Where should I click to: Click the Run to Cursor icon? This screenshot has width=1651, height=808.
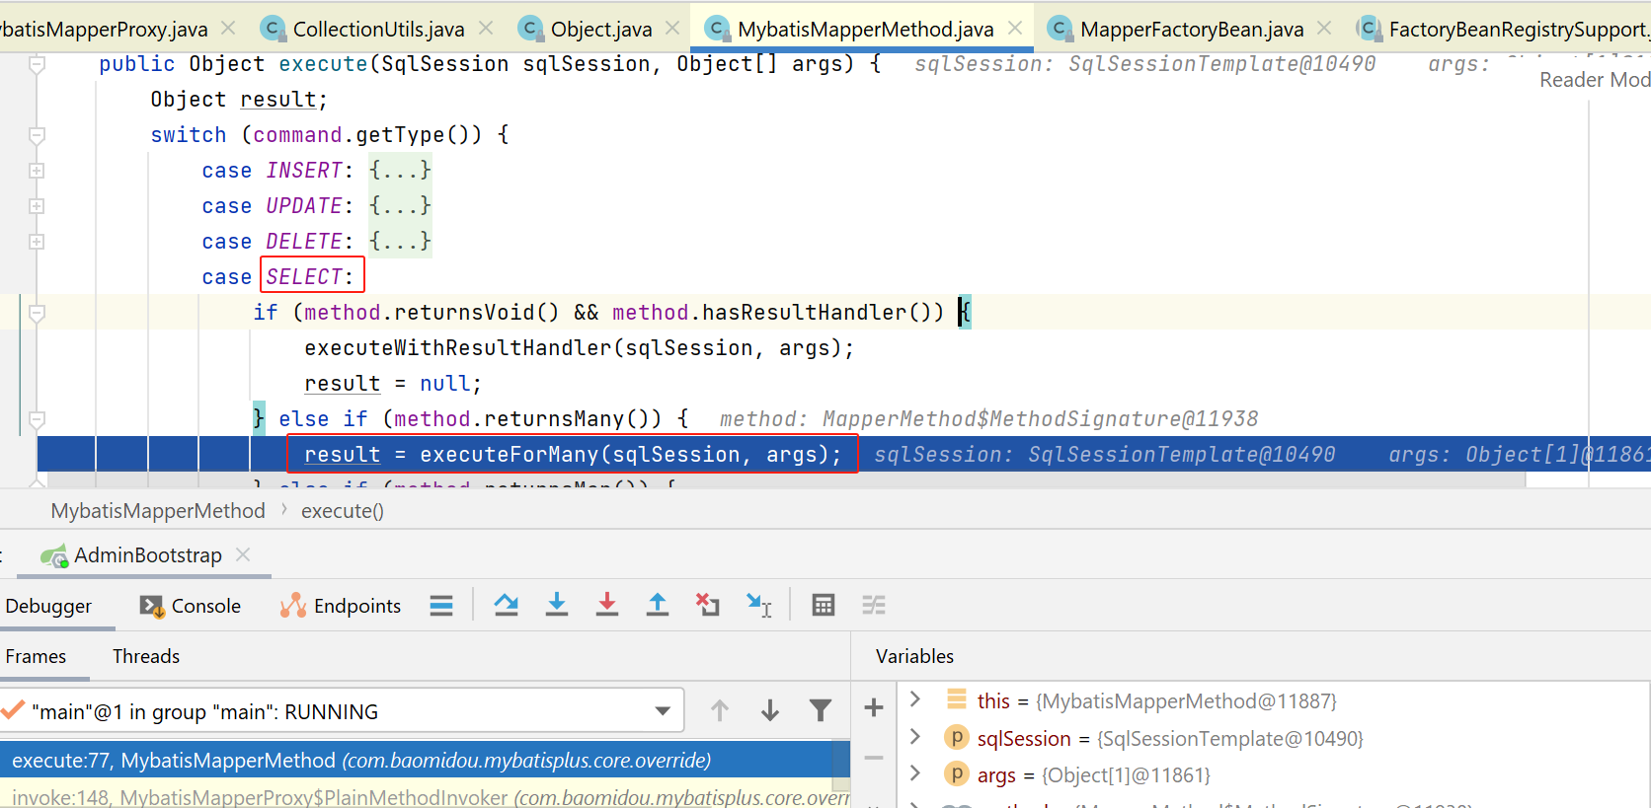tap(758, 605)
